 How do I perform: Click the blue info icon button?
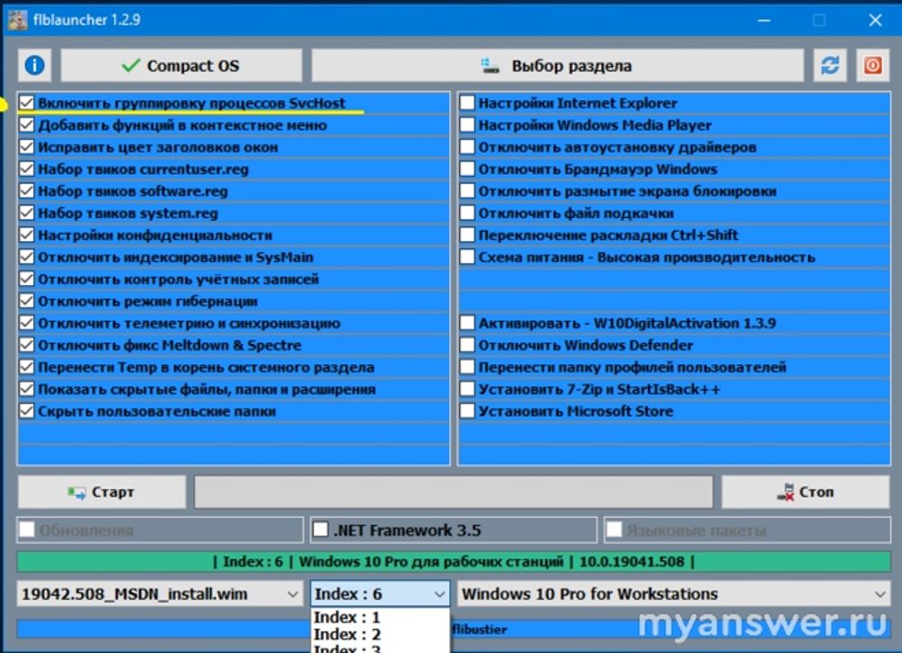click(34, 66)
